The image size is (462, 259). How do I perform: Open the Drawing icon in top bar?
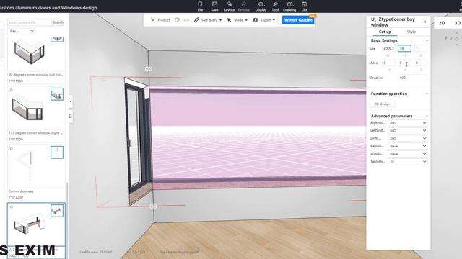point(289,6)
